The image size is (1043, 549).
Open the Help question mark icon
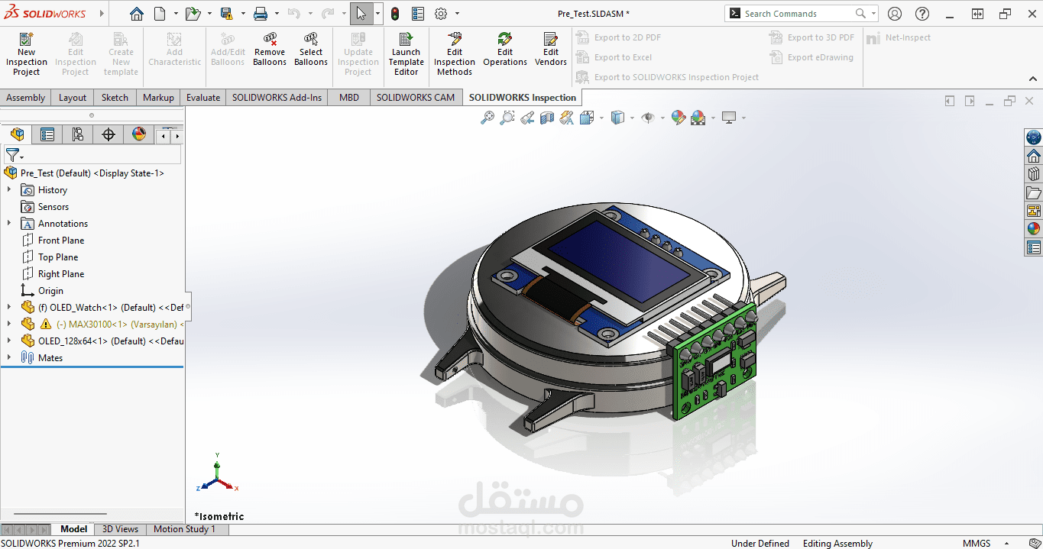coord(922,14)
